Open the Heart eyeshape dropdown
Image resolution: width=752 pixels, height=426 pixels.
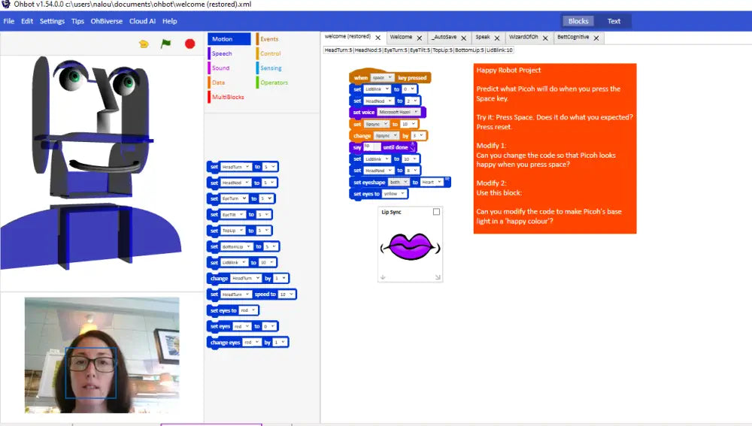coord(432,182)
